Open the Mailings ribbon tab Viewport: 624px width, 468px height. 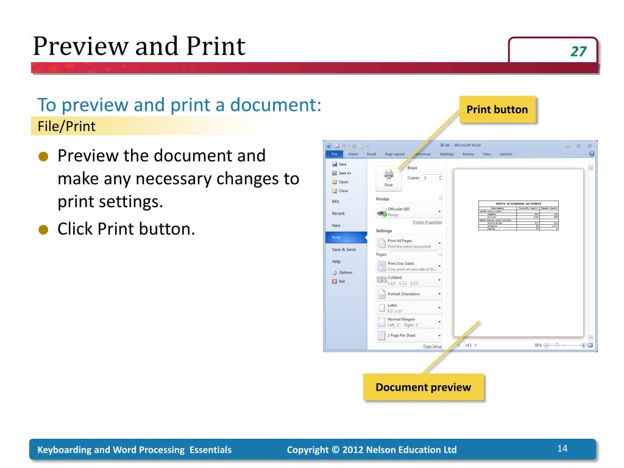click(x=447, y=154)
